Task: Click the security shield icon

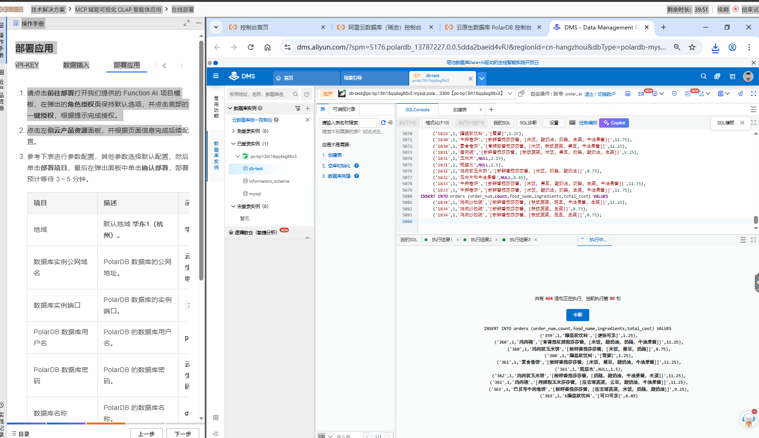Action: click(x=674, y=94)
